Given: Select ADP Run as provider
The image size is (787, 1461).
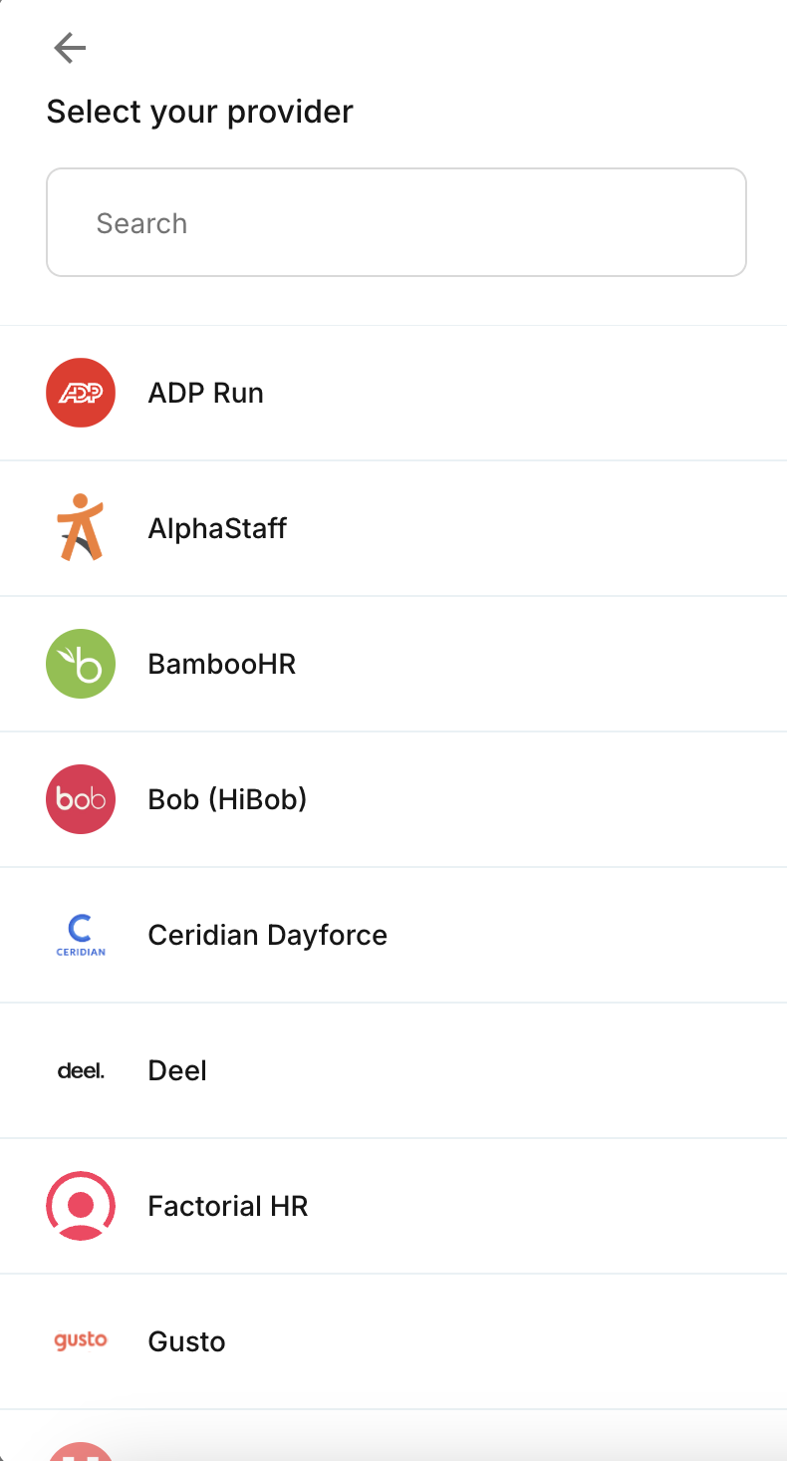Looking at the screenshot, I should point(205,393).
